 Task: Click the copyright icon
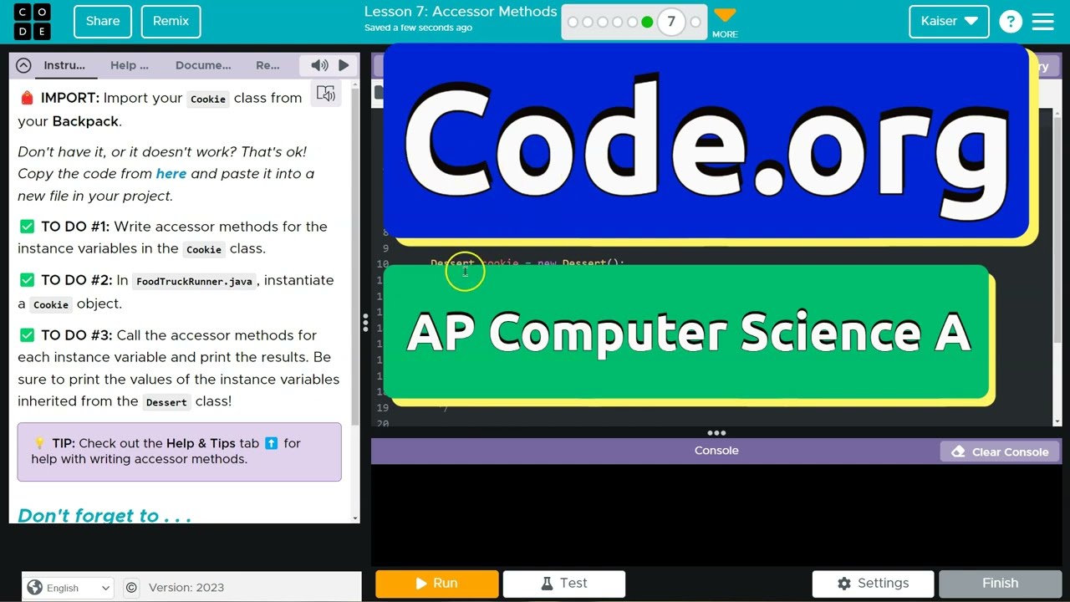pyautogui.click(x=131, y=588)
